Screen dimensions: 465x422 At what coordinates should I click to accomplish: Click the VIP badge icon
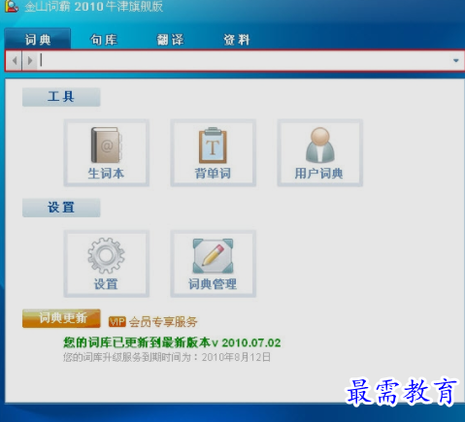pos(116,321)
